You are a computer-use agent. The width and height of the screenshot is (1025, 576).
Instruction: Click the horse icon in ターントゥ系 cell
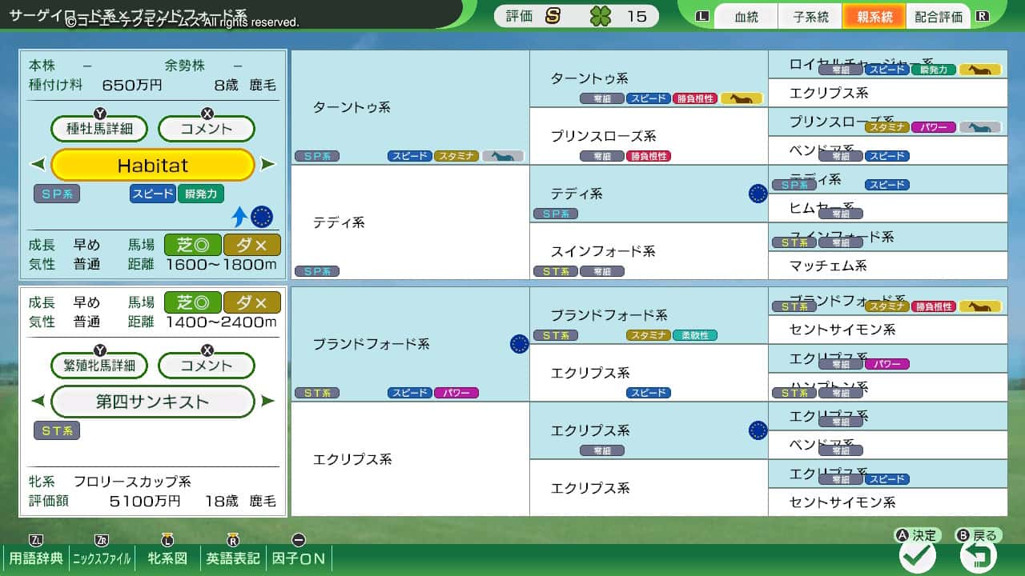[503, 156]
